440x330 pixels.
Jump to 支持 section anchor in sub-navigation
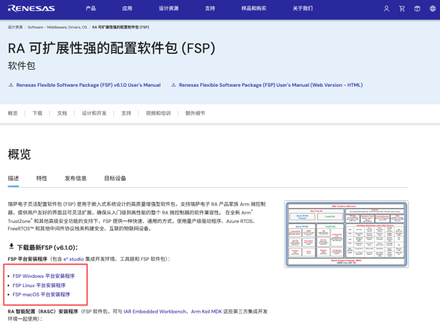click(x=126, y=113)
